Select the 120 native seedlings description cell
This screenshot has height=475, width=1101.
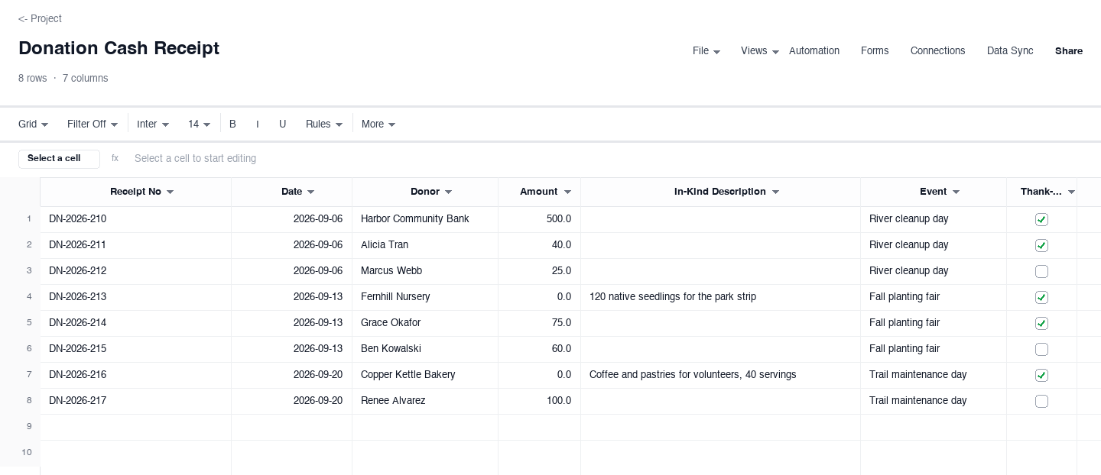pos(720,297)
